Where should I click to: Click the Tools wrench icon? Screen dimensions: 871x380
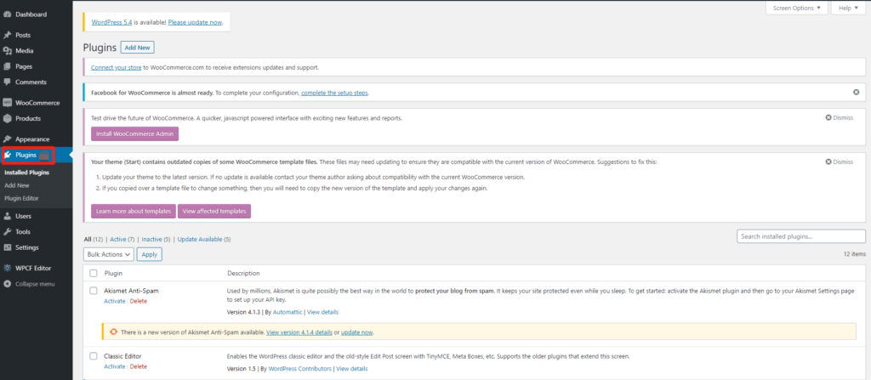coord(7,232)
